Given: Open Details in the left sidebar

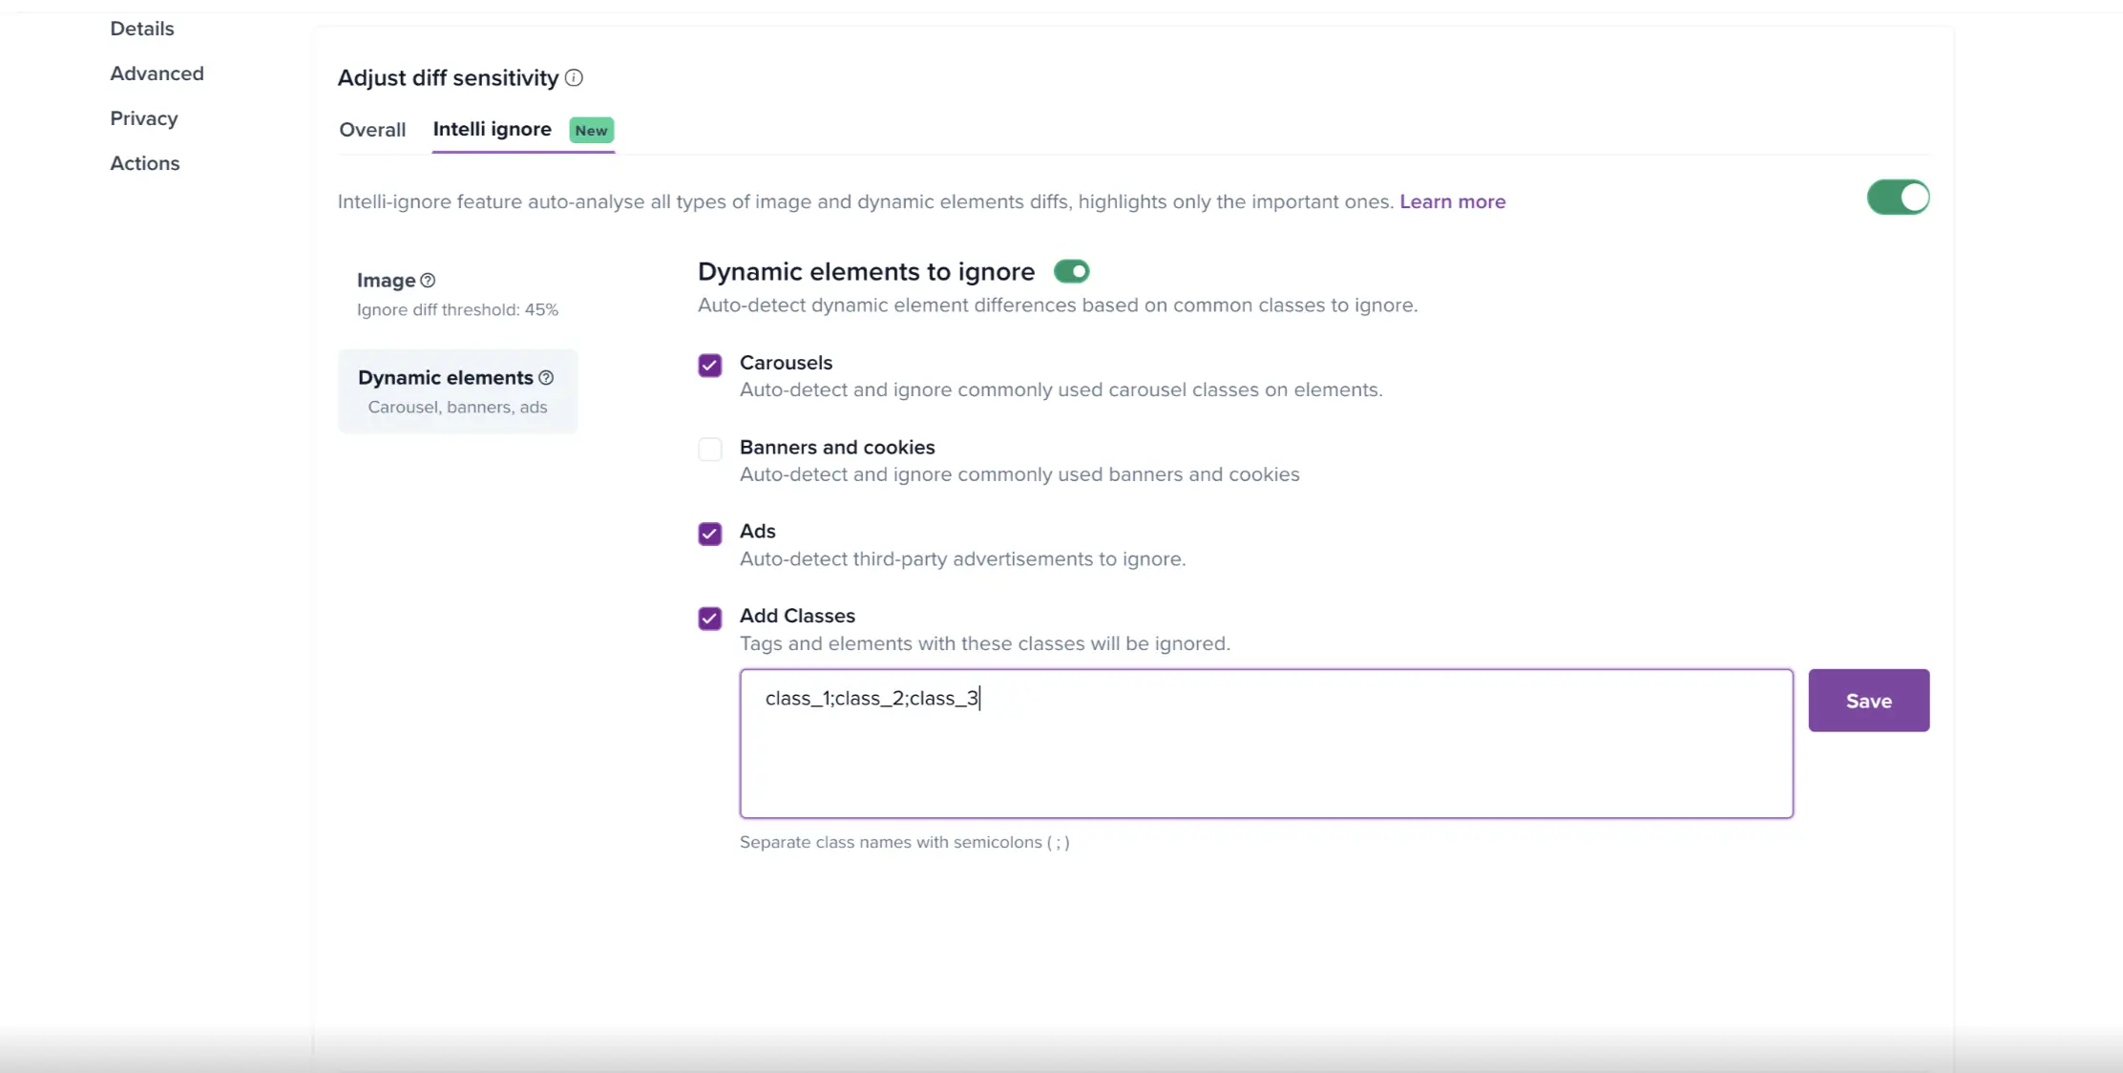Looking at the screenshot, I should [x=142, y=29].
